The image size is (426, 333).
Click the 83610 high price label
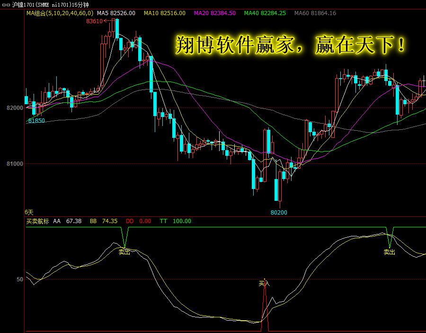click(x=95, y=21)
